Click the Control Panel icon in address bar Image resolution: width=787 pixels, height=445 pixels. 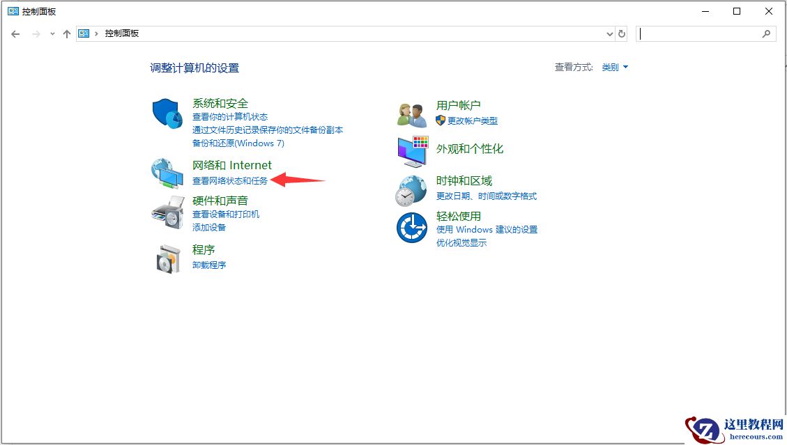tap(84, 32)
